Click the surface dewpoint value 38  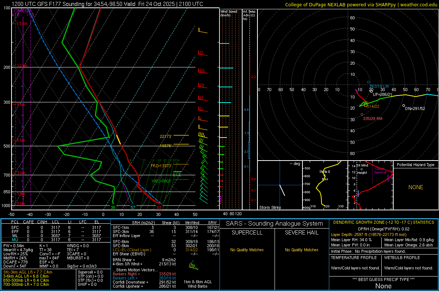click(113, 207)
